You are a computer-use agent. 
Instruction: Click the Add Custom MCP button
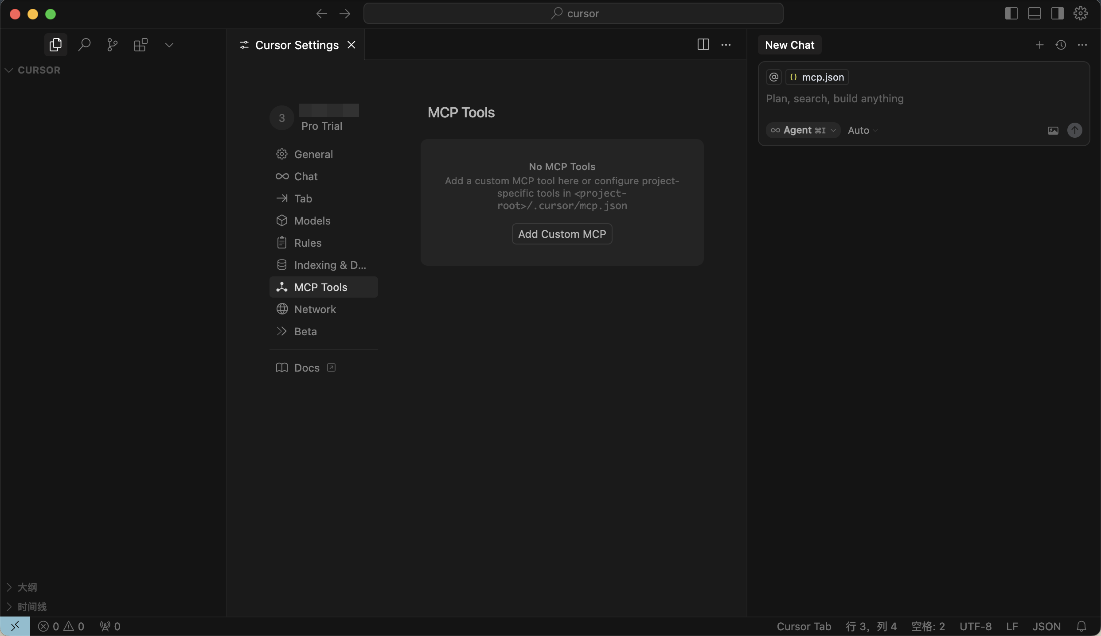562,234
